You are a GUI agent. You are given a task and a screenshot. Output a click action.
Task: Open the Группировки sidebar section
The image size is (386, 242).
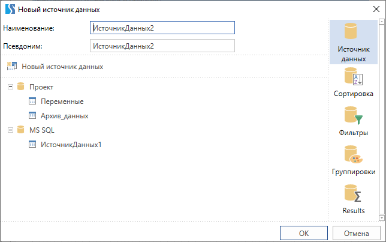[353, 160]
